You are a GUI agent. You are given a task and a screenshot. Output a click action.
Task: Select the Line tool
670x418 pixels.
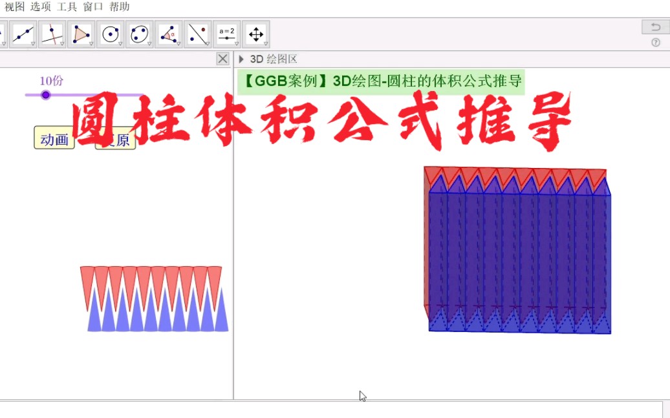[23, 34]
